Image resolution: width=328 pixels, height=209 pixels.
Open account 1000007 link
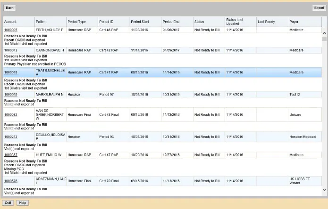[x=11, y=30]
